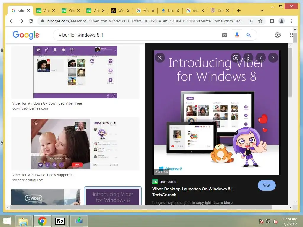Screen dimensions: 303x227
Task: Bookmark this page with the star icon
Action: [x=260, y=21]
